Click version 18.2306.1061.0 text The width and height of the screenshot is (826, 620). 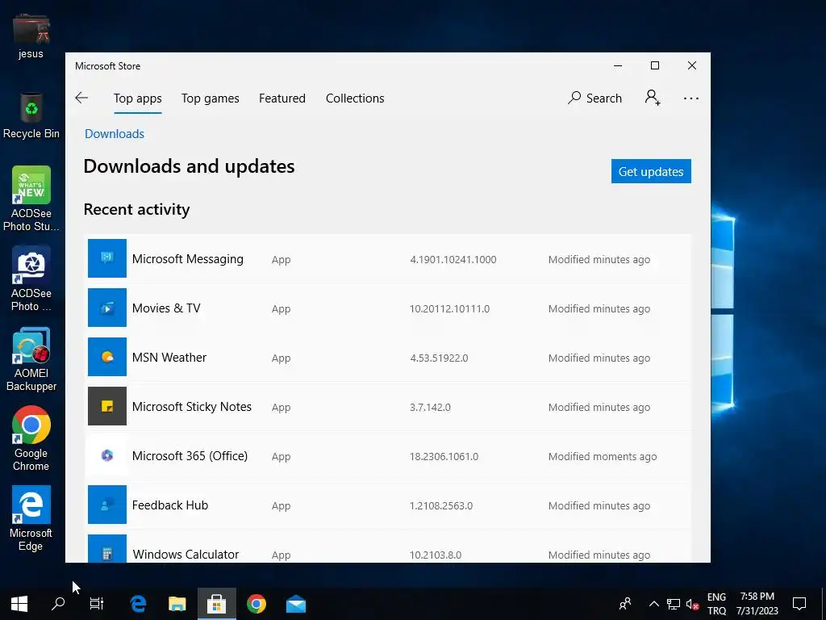(x=444, y=457)
